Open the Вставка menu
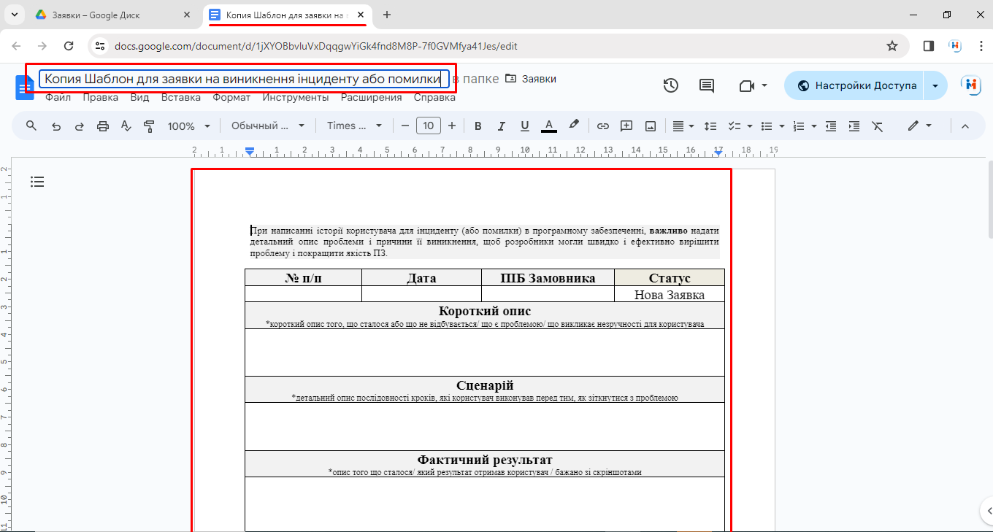Image resolution: width=993 pixels, height=532 pixels. 180,98
